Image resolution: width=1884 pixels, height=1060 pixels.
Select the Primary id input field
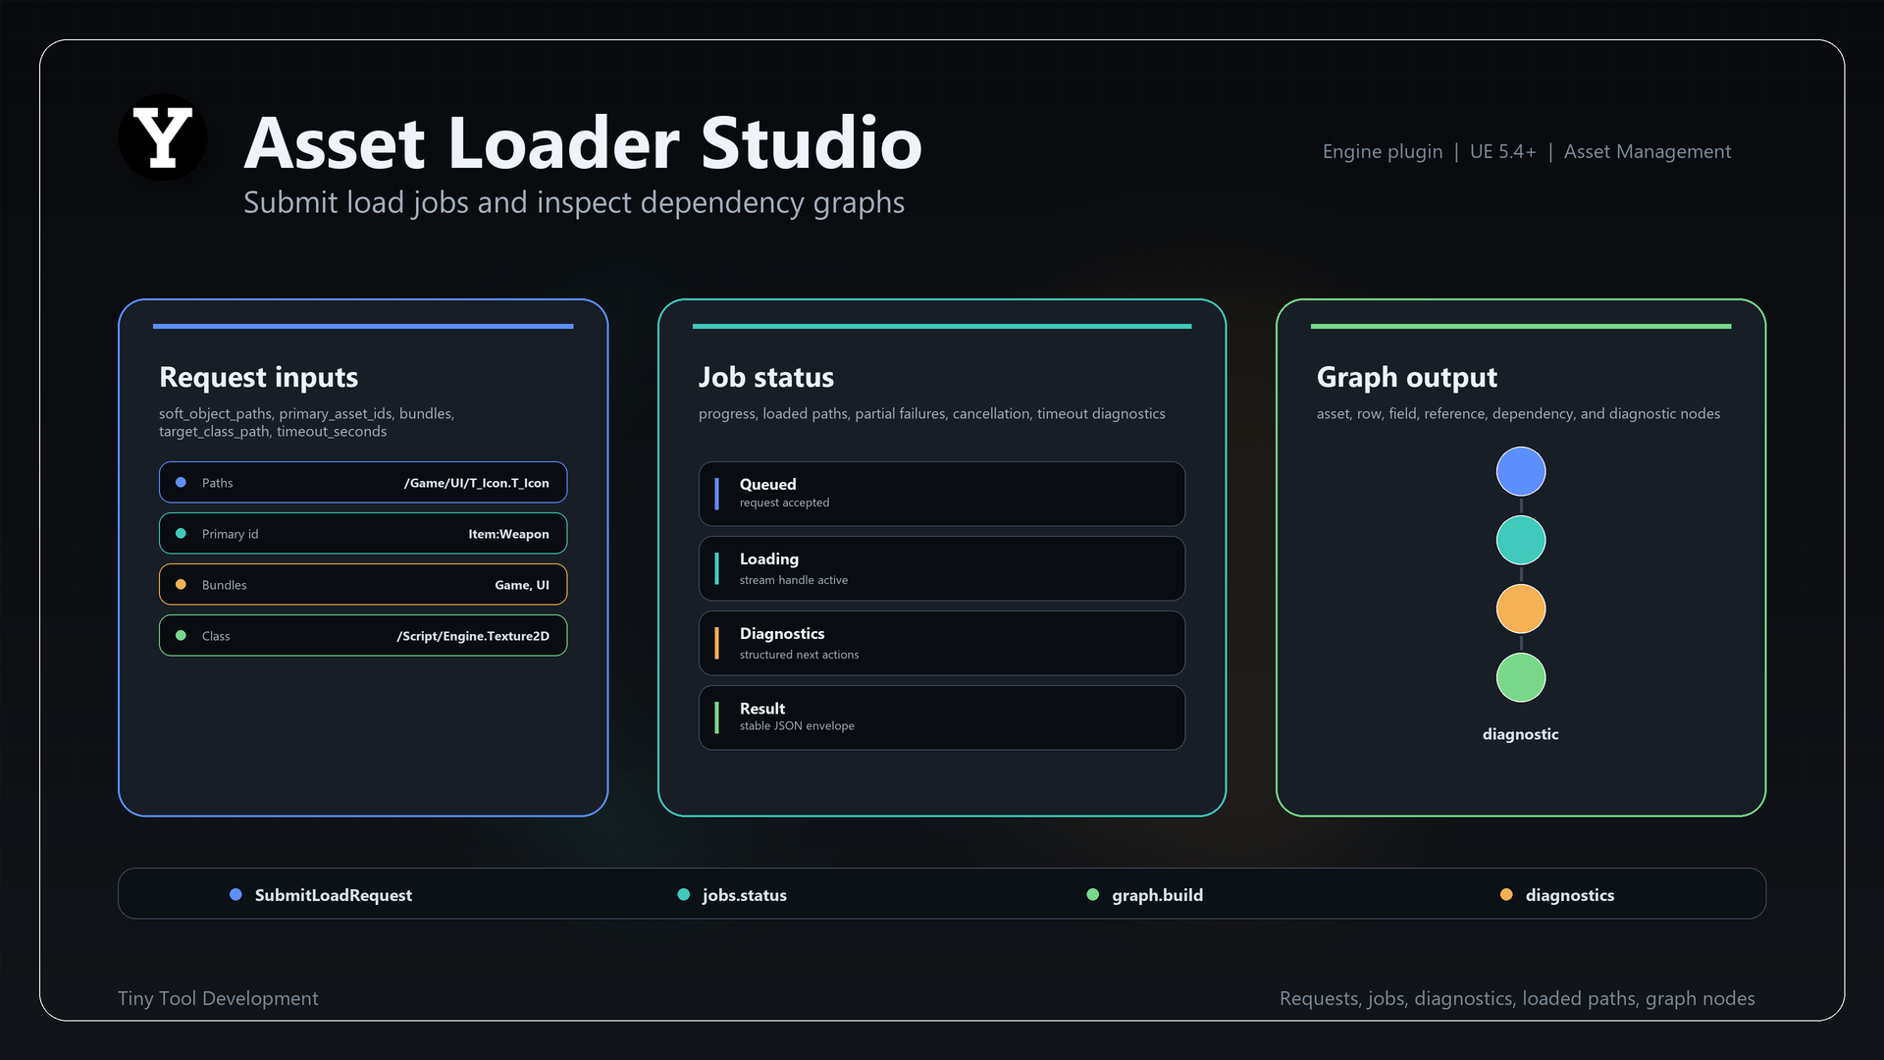363,533
